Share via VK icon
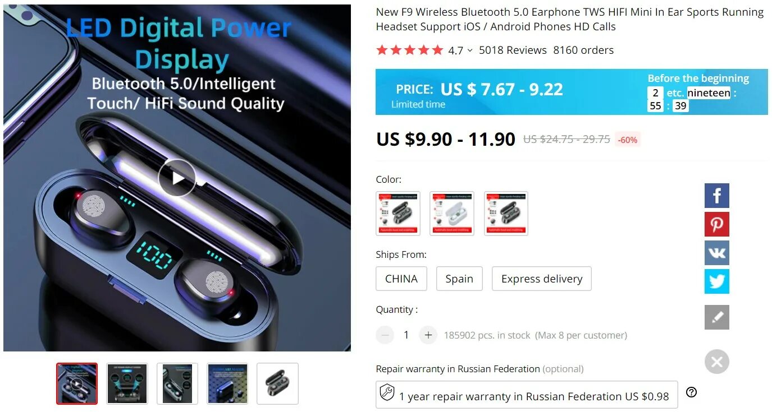 [x=717, y=253]
